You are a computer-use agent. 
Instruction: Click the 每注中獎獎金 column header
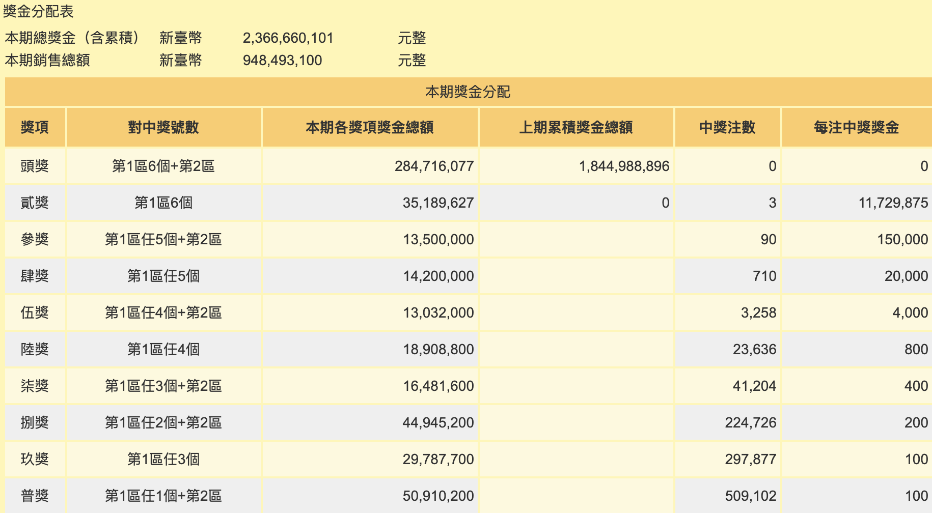(856, 127)
